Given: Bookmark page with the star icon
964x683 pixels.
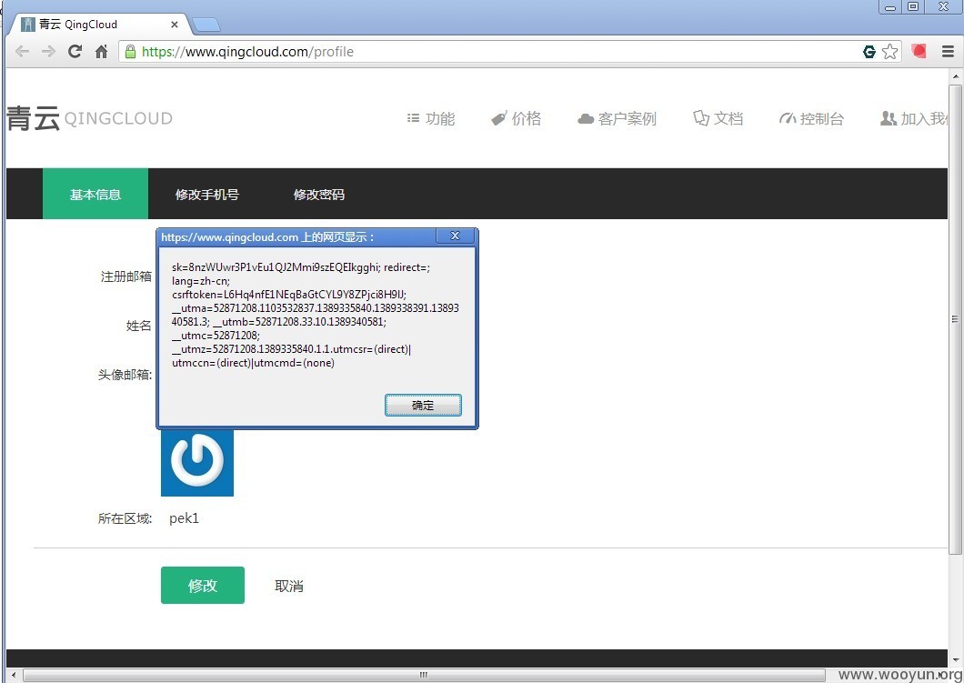Looking at the screenshot, I should pyautogui.click(x=889, y=52).
